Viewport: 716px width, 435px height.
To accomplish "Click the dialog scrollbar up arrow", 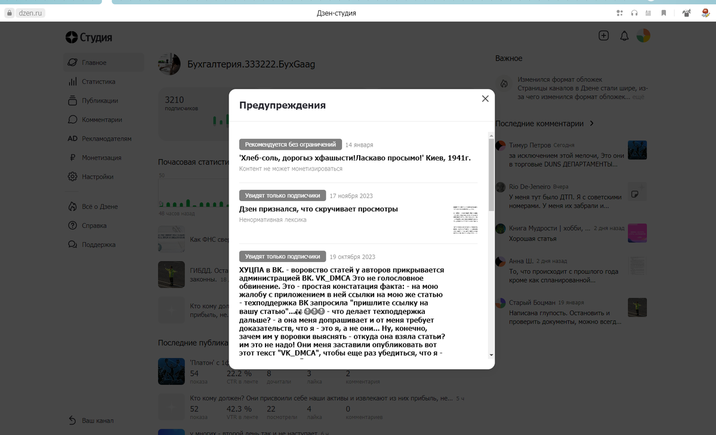I will [491, 135].
